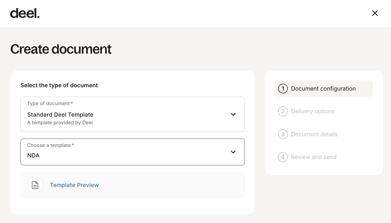
Task: Click the chevron beside NDA
Action: click(x=233, y=152)
